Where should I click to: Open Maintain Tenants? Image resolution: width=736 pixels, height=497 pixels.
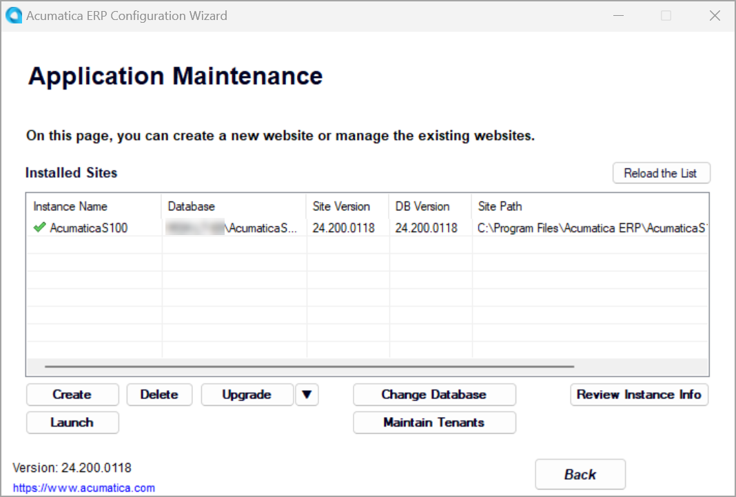pos(434,423)
